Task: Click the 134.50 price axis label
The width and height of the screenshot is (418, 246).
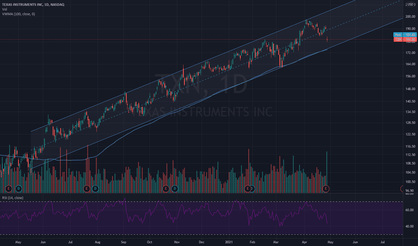Action: (410, 112)
